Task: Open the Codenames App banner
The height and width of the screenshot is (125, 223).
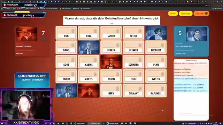Action: tap(32, 80)
